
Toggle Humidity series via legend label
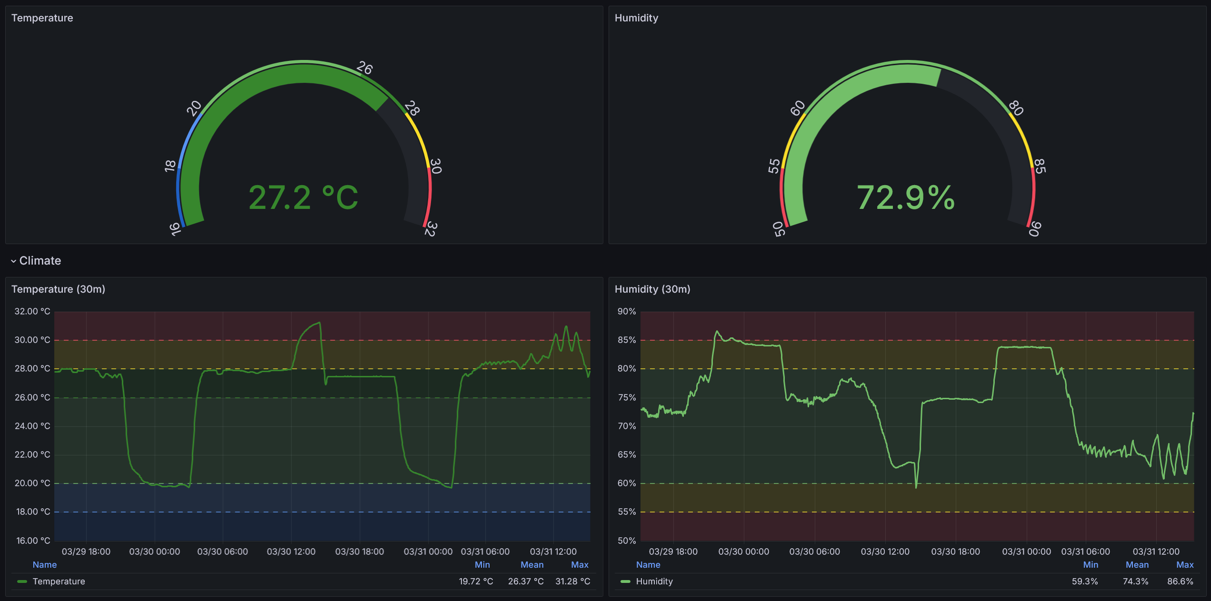[654, 581]
